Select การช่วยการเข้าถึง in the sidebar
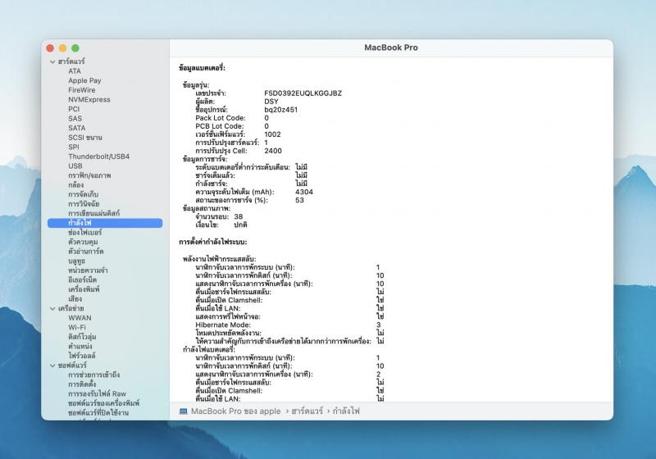656x459 pixels. (x=93, y=375)
